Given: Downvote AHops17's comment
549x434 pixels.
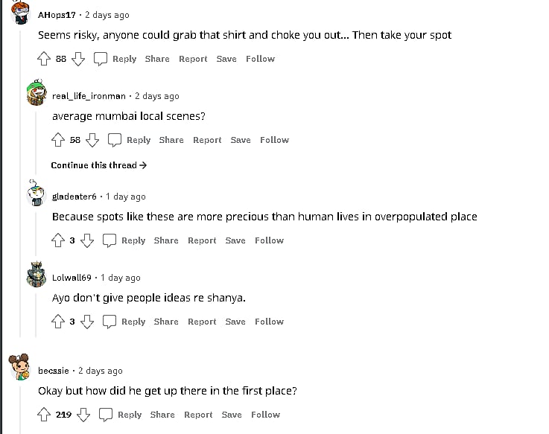Looking at the screenshot, I should (x=78, y=59).
